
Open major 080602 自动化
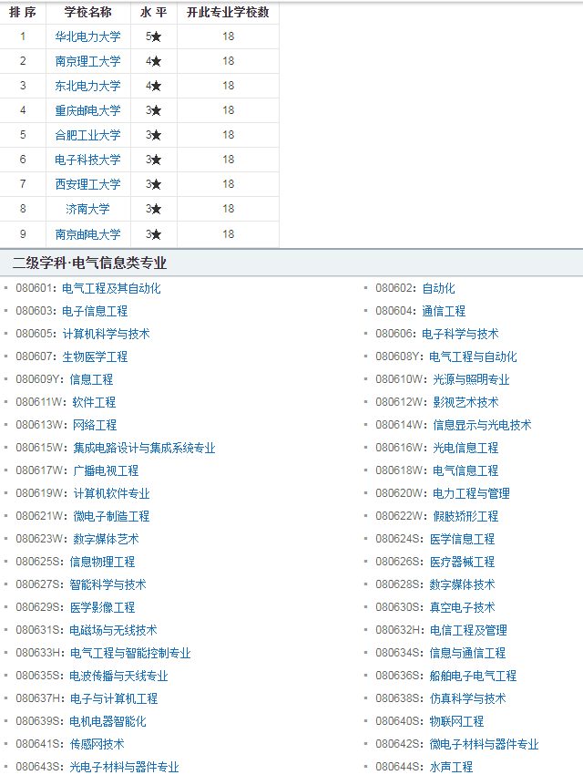pyautogui.click(x=439, y=289)
